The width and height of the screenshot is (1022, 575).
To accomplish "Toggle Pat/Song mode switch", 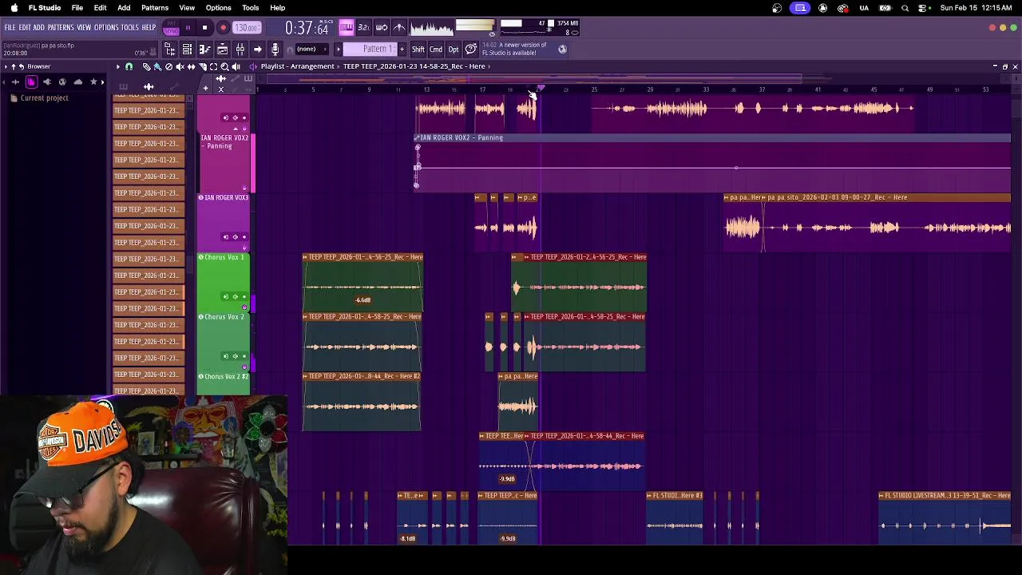I will 172,28.
